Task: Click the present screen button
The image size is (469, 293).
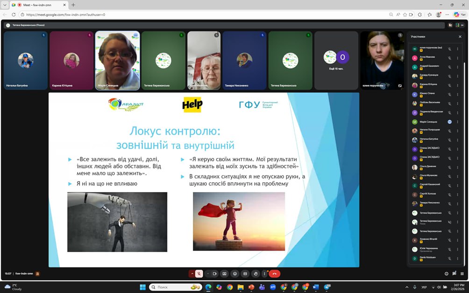Action: click(225, 274)
